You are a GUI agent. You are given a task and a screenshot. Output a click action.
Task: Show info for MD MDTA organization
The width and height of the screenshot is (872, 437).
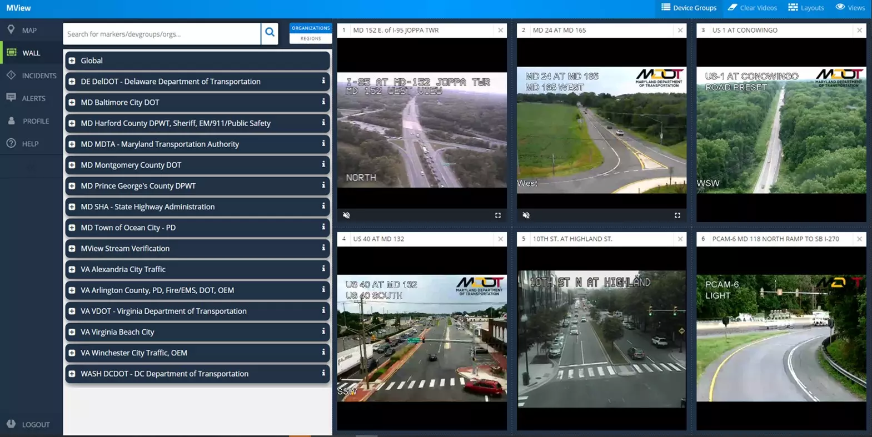coord(323,144)
